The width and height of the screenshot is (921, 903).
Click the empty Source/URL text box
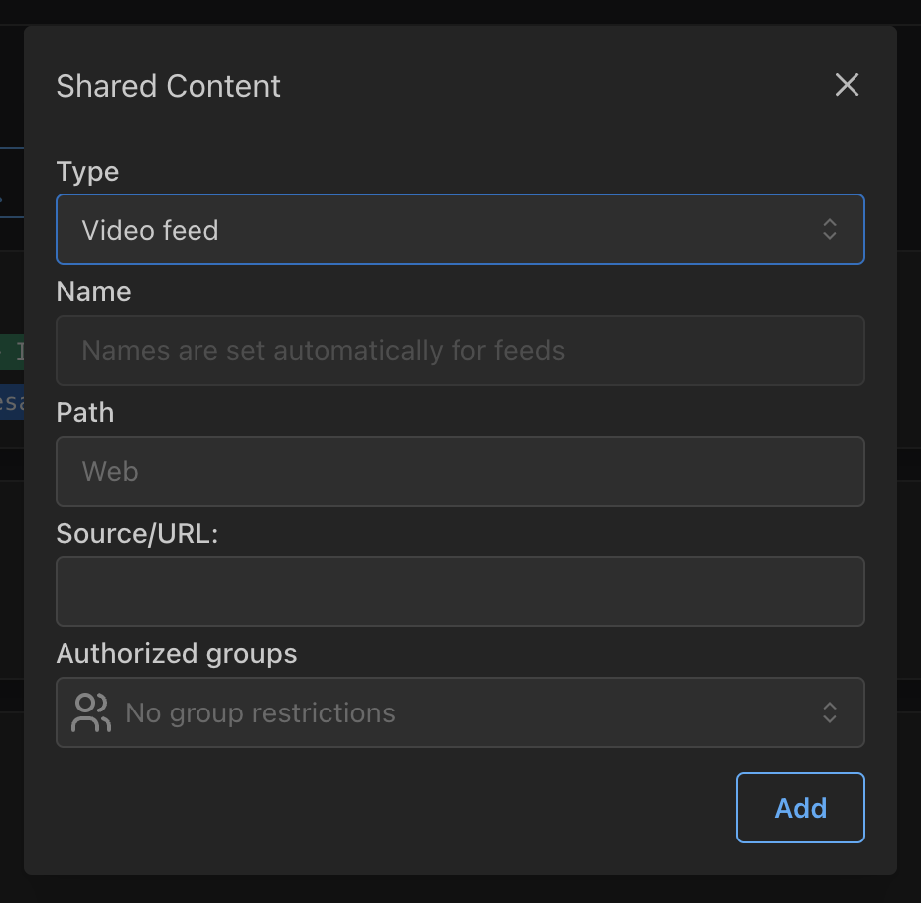point(460,591)
